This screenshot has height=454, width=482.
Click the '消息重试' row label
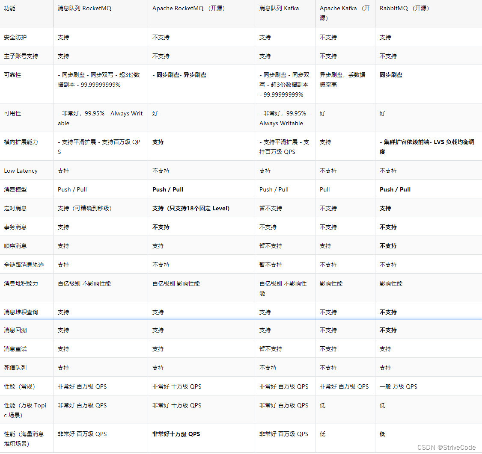click(x=15, y=349)
